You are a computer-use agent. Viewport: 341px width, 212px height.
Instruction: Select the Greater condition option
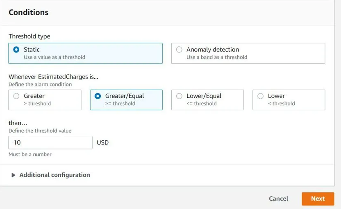16,96
